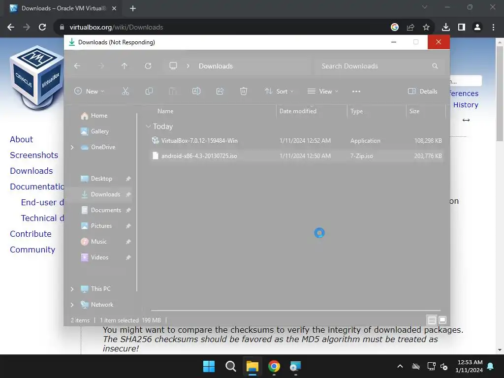This screenshot has height=378, width=504.
Task: Toggle the Details pane button
Action: (x=423, y=91)
